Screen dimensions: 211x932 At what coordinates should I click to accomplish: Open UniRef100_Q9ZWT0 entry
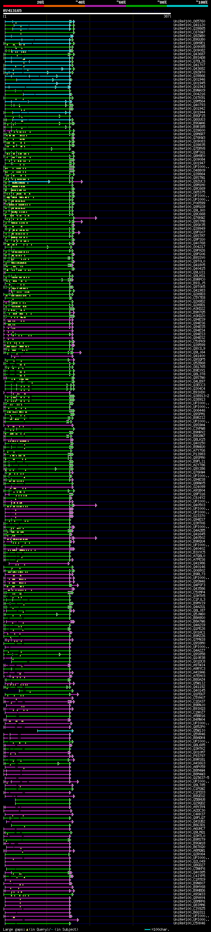(189, 72)
